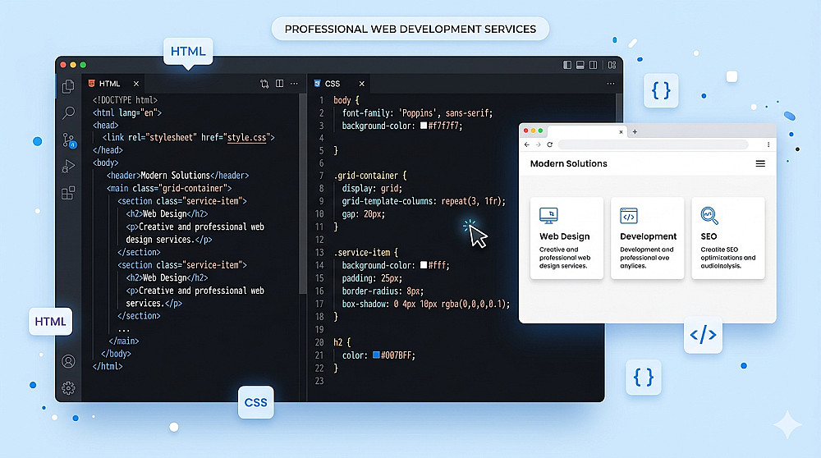The image size is (821, 458).
Task: Close the browser tab
Action: 621,132
